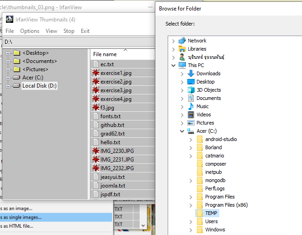
Task: Click the IrfanView icon beside exercise1.jpg
Action: 95,73
